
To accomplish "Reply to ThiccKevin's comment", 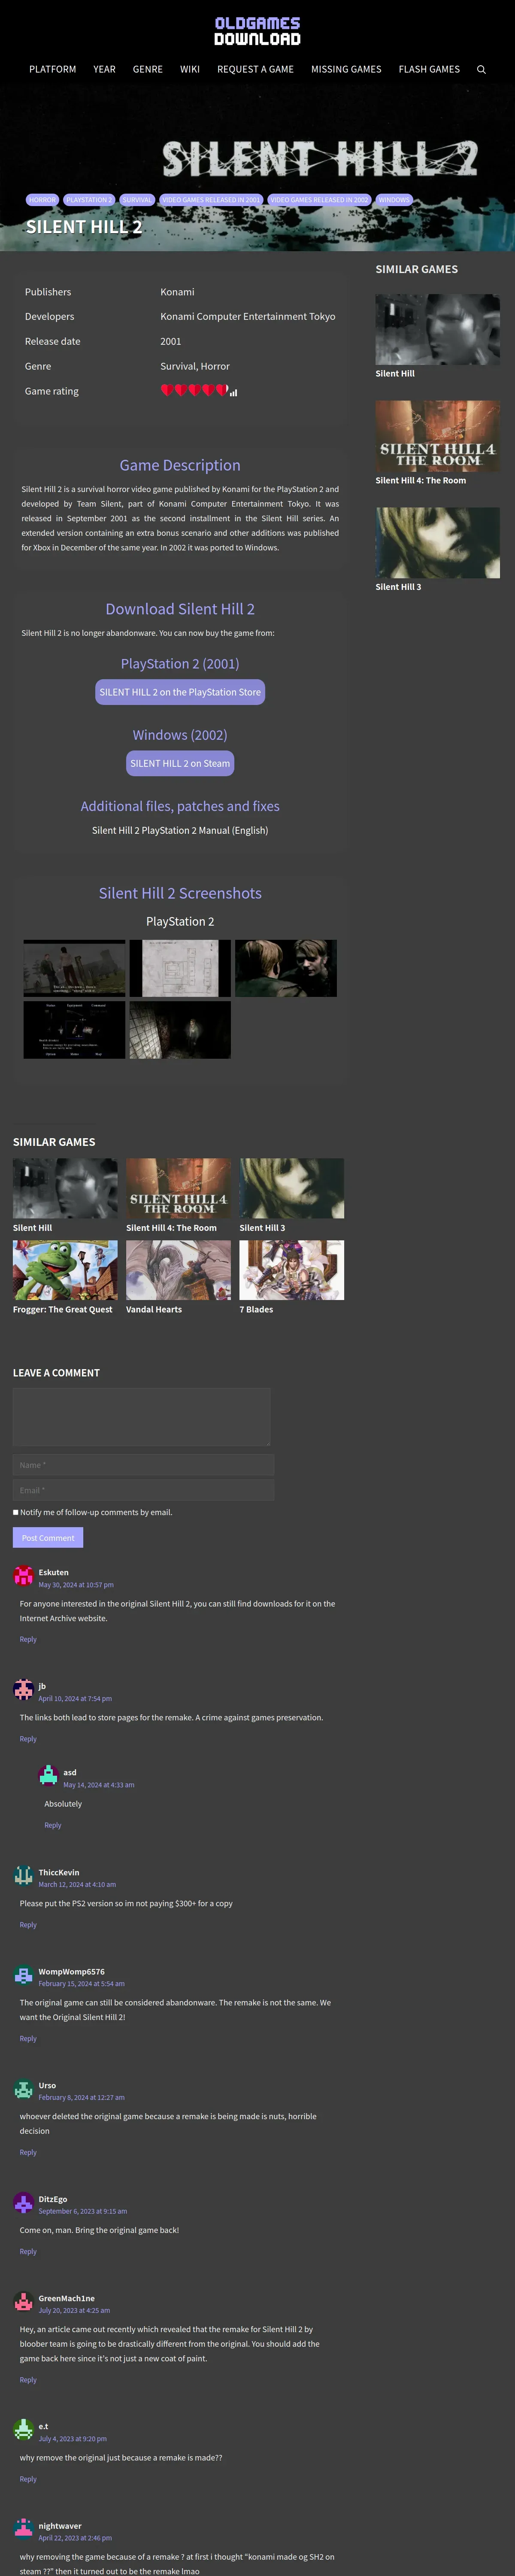I will coord(28,1925).
